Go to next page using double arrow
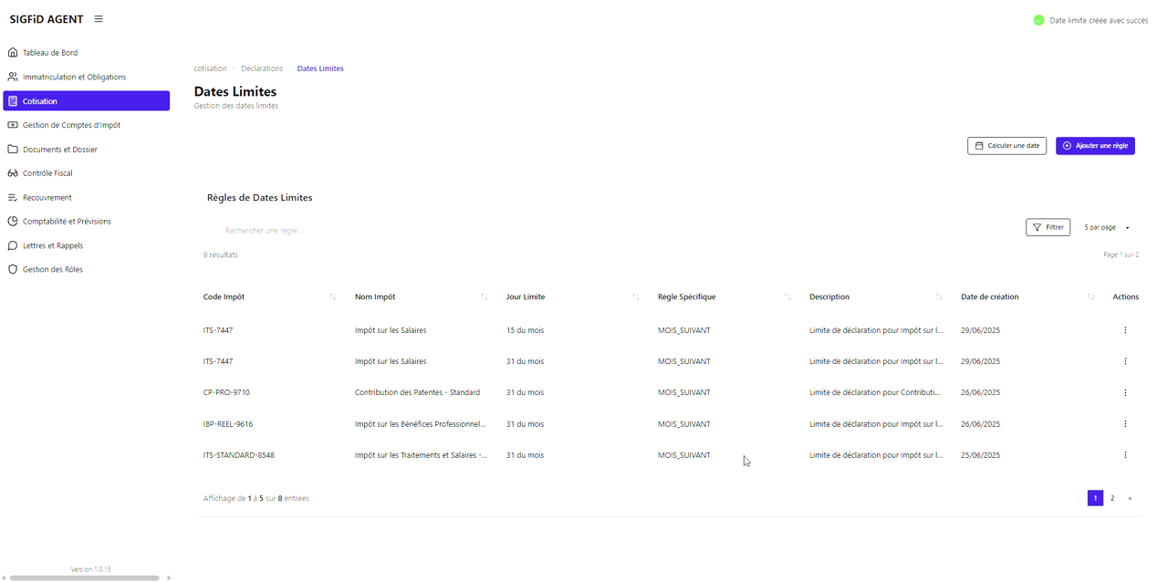The image size is (1168, 582). click(x=1130, y=499)
